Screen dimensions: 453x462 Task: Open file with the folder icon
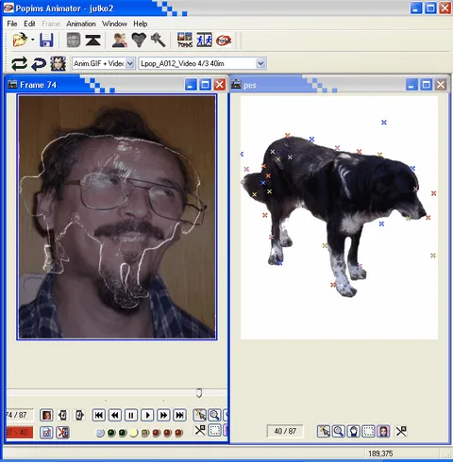coord(20,40)
